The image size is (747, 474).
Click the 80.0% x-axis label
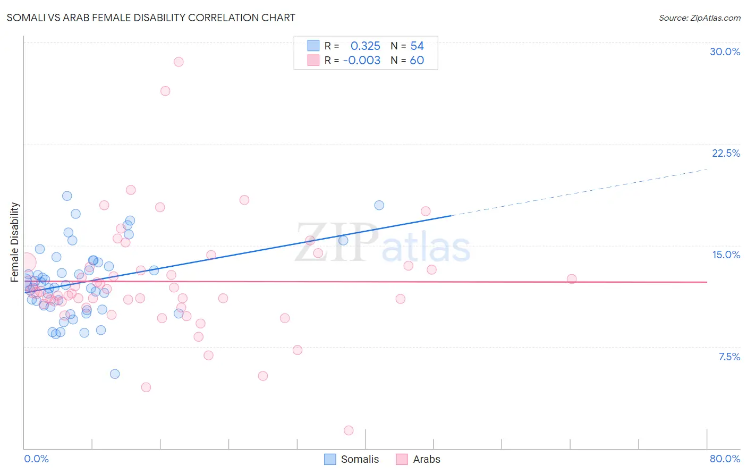pyautogui.click(x=725, y=459)
